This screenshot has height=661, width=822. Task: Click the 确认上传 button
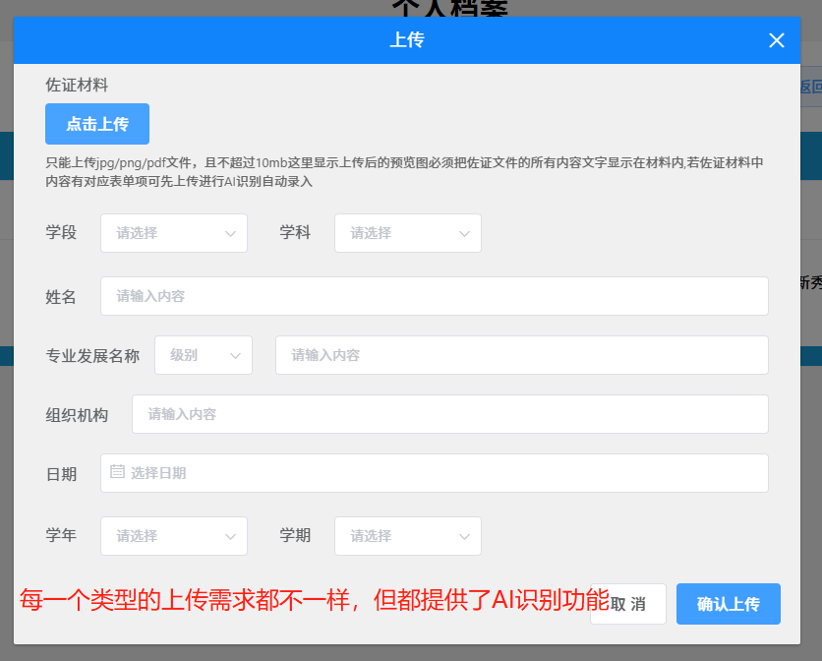[729, 604]
